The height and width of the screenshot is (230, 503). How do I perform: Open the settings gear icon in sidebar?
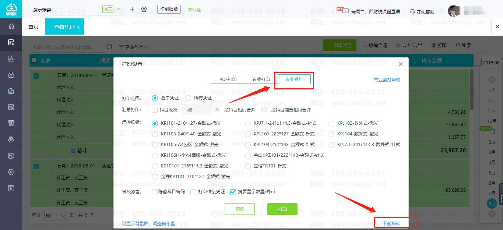[11, 172]
